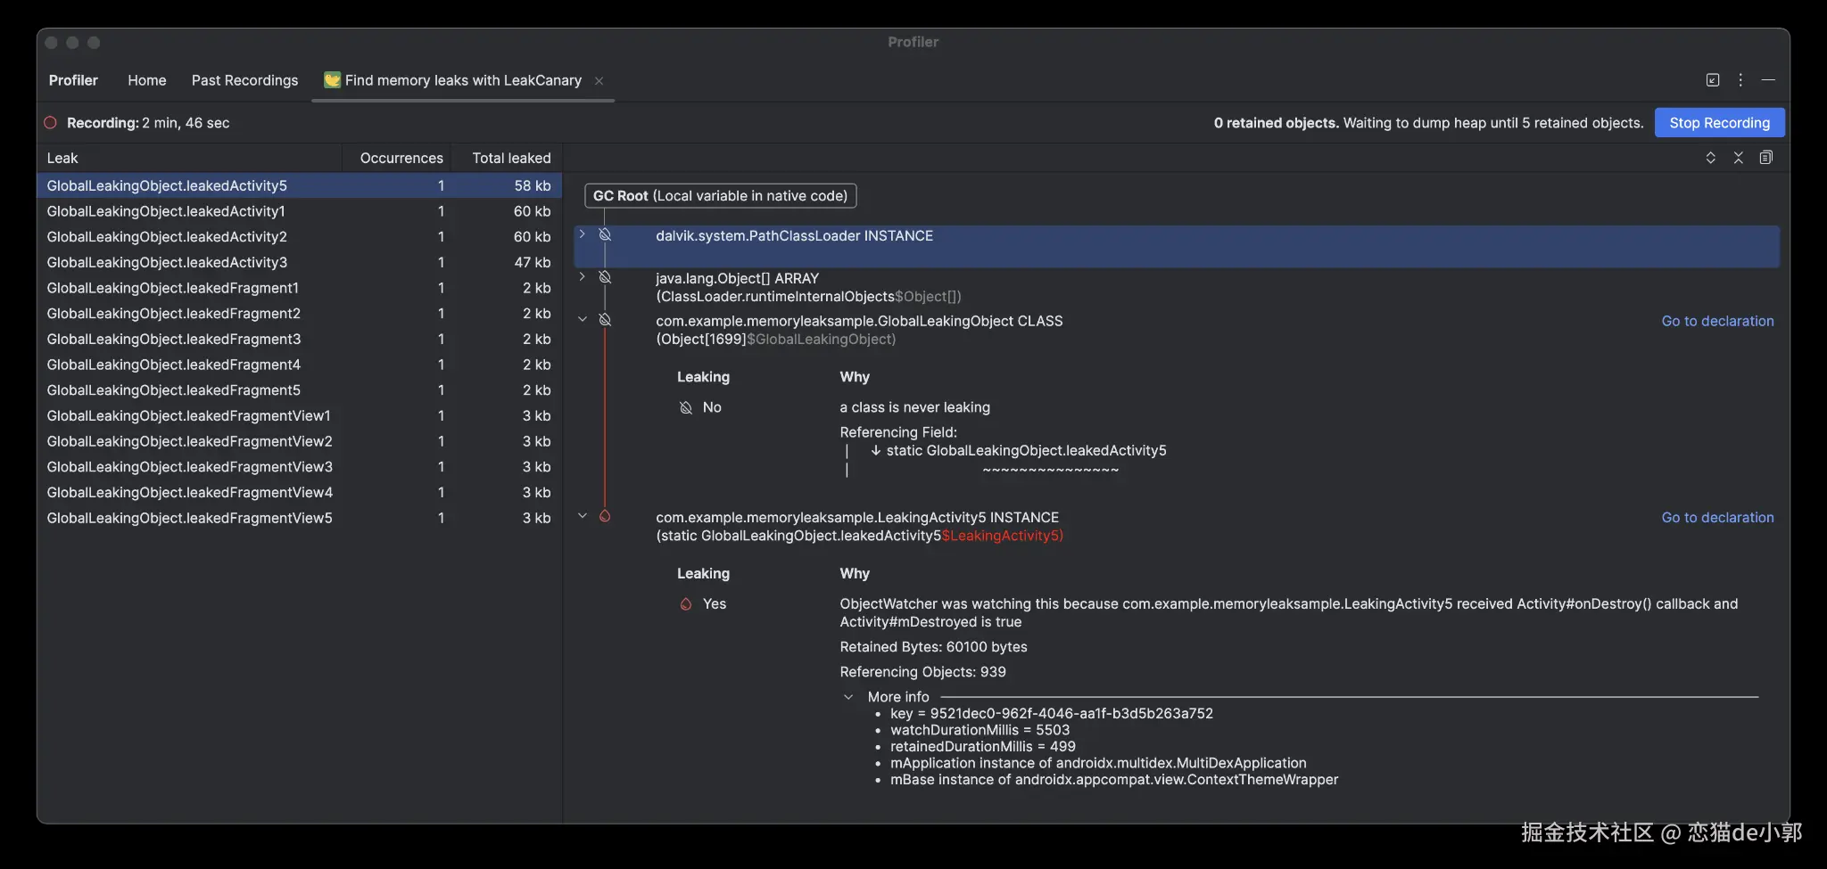Click the 'key = 9521dec0-962f-4046-aa1f-b3d5b263a752' line

[1052, 714]
